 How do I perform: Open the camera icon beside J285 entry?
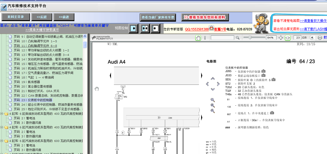263,71
